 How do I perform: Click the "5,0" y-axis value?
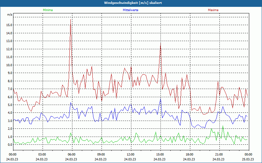pos(10,105)
